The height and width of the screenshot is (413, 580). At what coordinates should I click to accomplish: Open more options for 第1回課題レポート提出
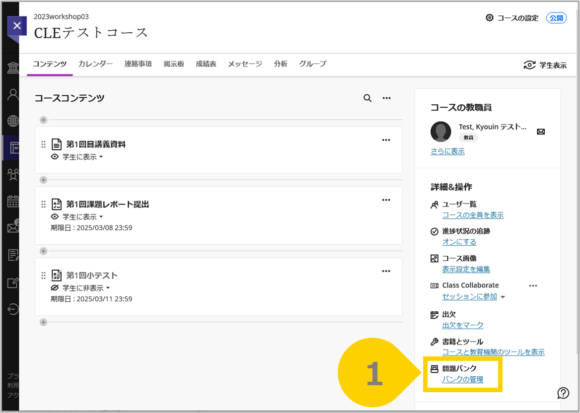pyautogui.click(x=386, y=200)
